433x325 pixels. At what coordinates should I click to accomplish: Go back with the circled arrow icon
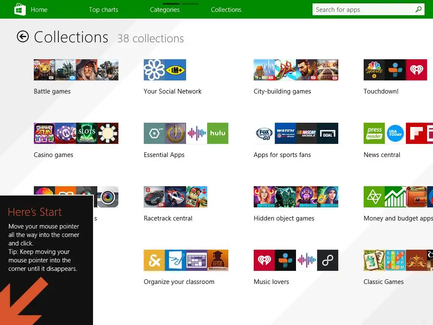point(23,36)
